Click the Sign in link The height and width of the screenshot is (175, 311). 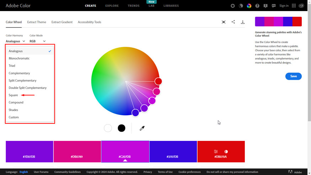[284, 6]
